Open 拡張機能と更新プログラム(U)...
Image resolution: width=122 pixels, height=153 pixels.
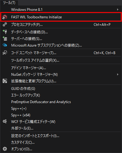[61, 81]
